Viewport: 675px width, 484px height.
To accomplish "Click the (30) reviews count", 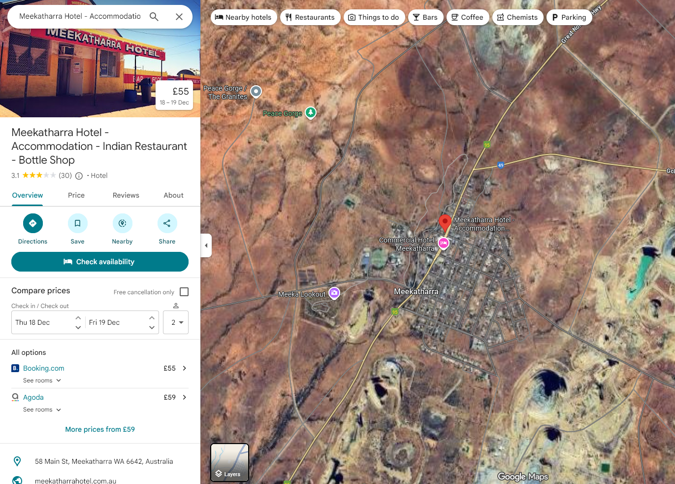I will [x=65, y=175].
